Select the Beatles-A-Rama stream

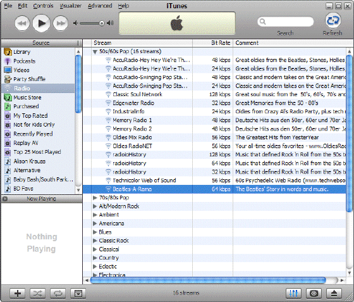214,189
